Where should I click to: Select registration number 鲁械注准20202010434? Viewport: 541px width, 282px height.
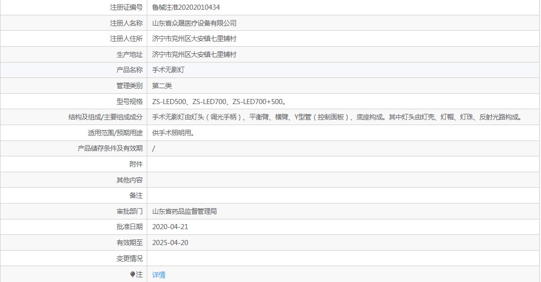186,7
